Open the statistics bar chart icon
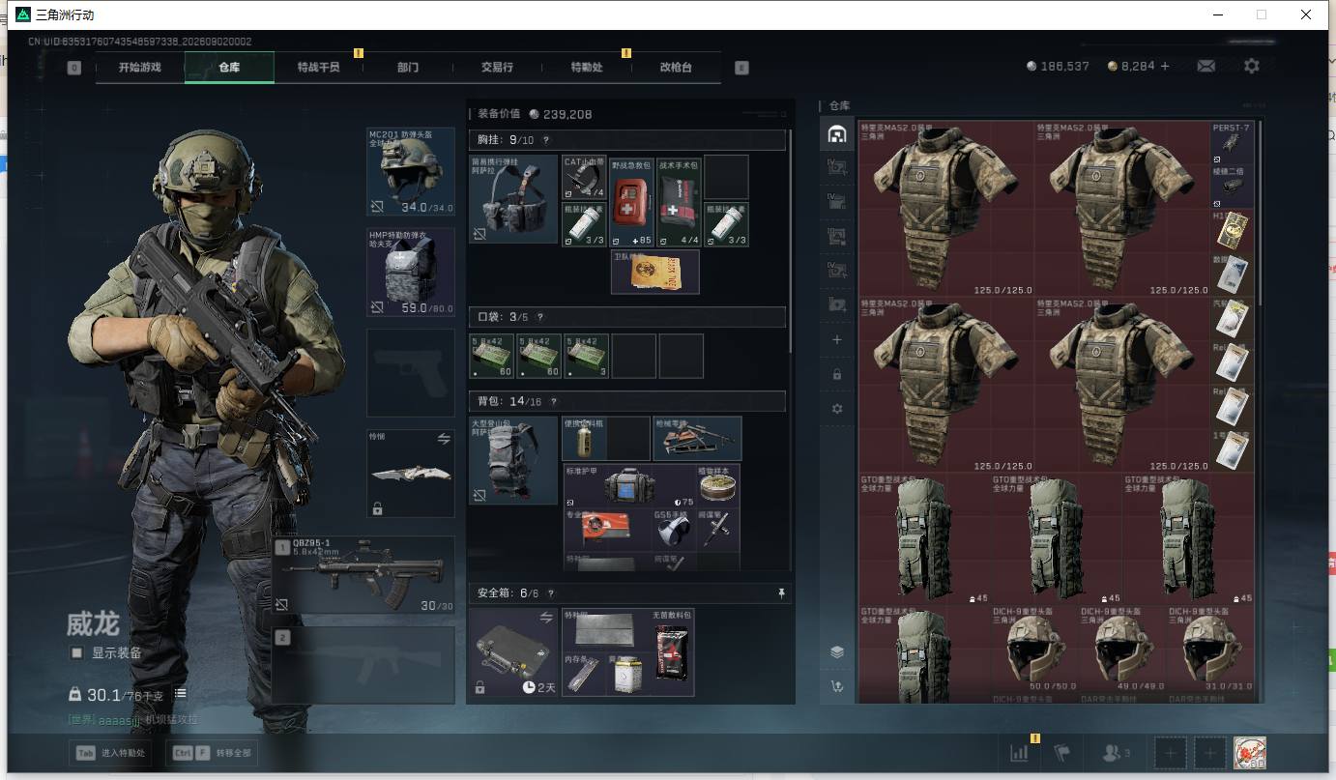Screen dimensions: 1336x780 pyautogui.click(x=1019, y=753)
